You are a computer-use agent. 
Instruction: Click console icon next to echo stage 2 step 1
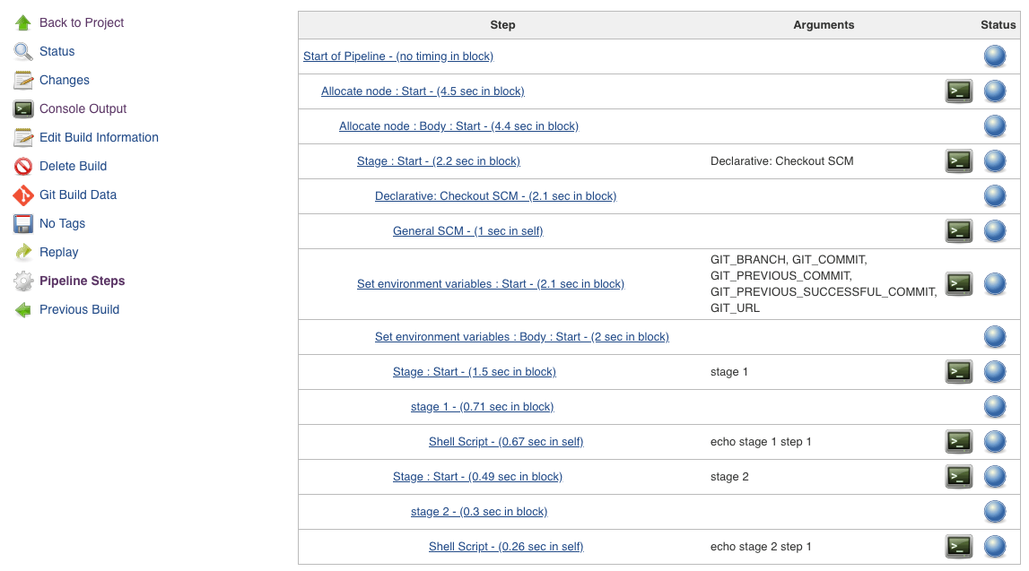click(x=959, y=546)
